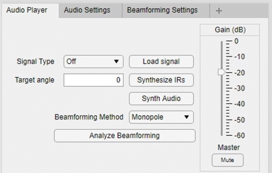The height and width of the screenshot is (173, 272).
Task: Set gain slider to the -40 dB mark
Action: (222, 104)
